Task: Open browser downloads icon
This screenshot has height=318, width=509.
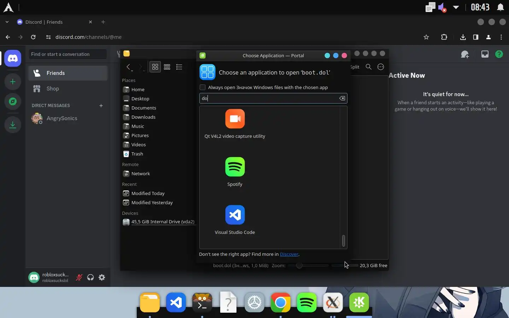Action: 463,37
